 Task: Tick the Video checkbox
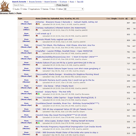tap(21, 9)
